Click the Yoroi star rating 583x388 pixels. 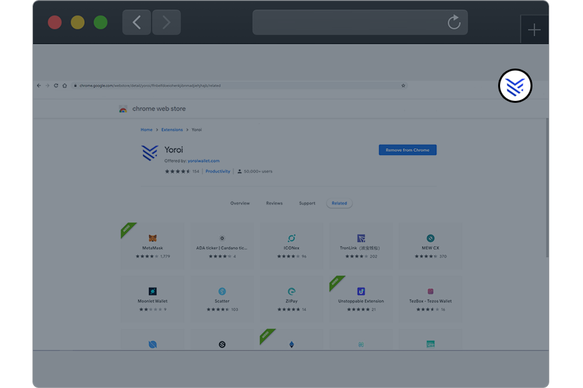pos(177,171)
